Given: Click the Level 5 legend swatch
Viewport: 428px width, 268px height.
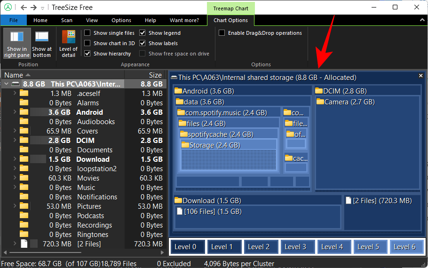Looking at the screenshot, I should [371, 247].
